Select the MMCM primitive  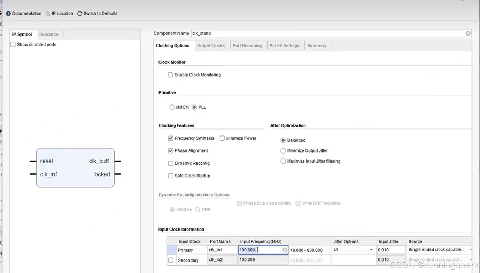[x=172, y=107]
